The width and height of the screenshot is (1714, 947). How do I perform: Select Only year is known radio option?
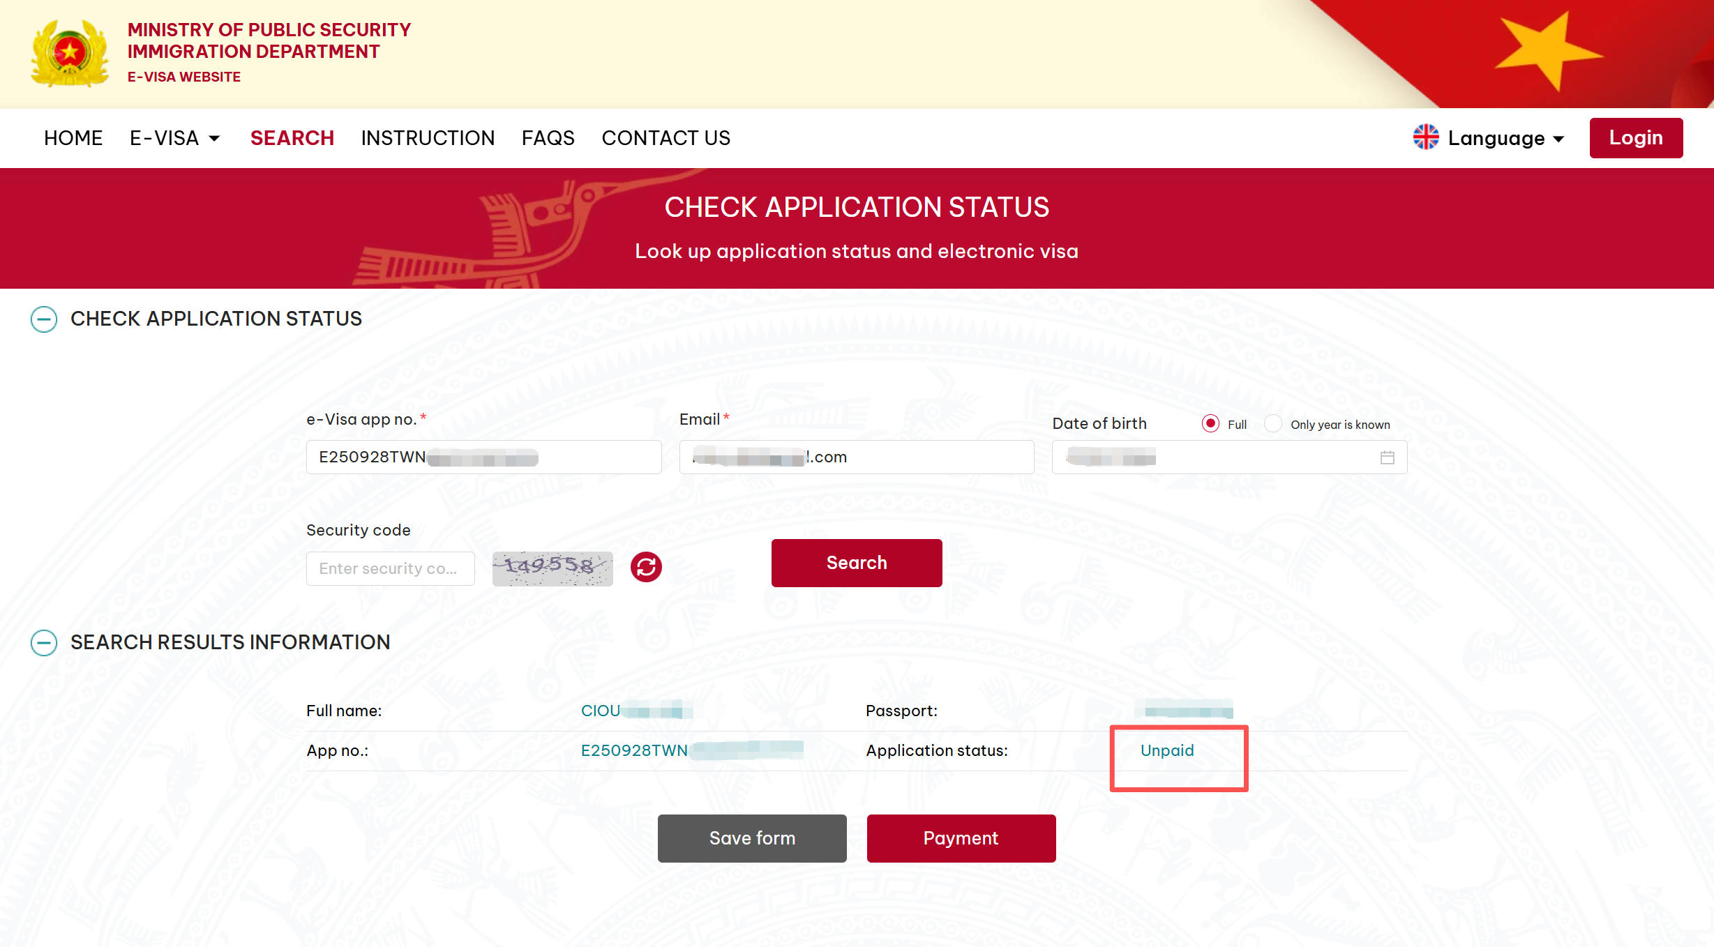click(1273, 424)
